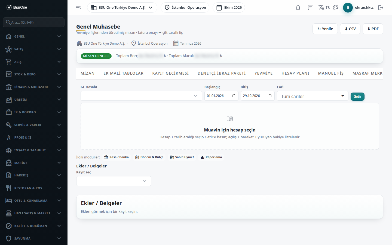
Task: Open the Hesap Planı tab
Action: [295, 73]
